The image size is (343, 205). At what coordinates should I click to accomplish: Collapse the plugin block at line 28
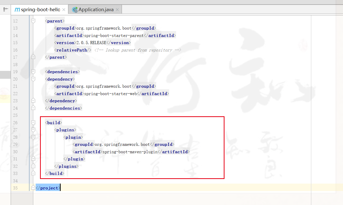click(x=33, y=137)
